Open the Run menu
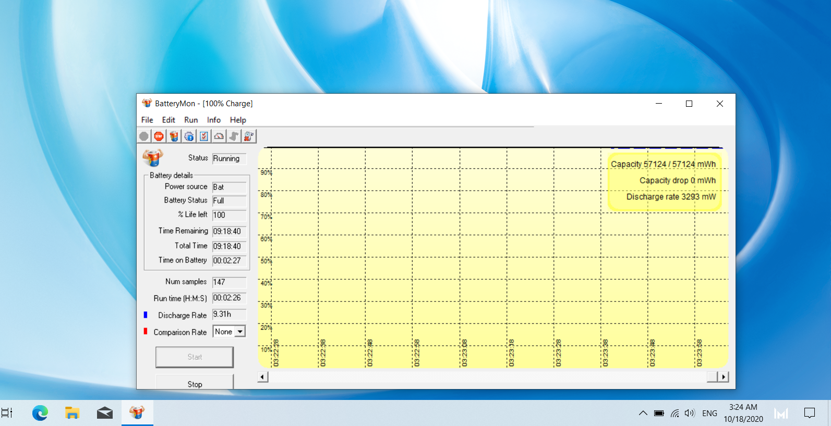The image size is (831, 426). 191,120
